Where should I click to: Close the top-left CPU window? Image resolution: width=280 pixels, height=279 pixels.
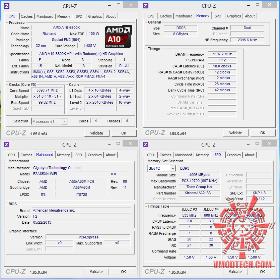(x=131, y=5)
